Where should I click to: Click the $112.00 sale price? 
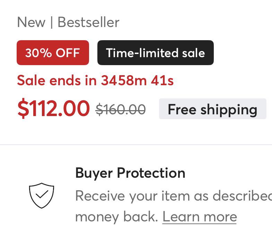(x=53, y=108)
